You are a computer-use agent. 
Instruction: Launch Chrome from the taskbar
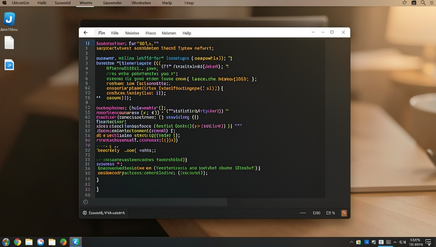tap(17, 242)
